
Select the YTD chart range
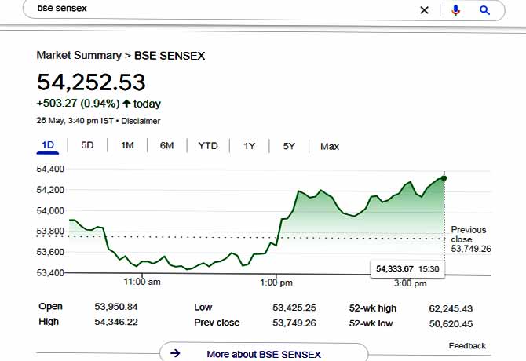pos(208,146)
